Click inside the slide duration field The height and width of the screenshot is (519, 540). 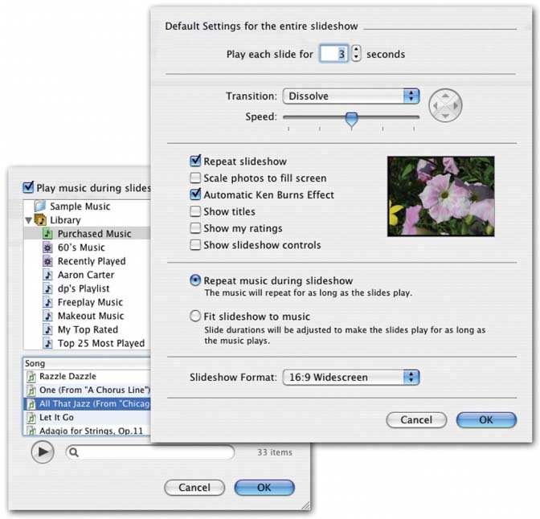coord(333,54)
